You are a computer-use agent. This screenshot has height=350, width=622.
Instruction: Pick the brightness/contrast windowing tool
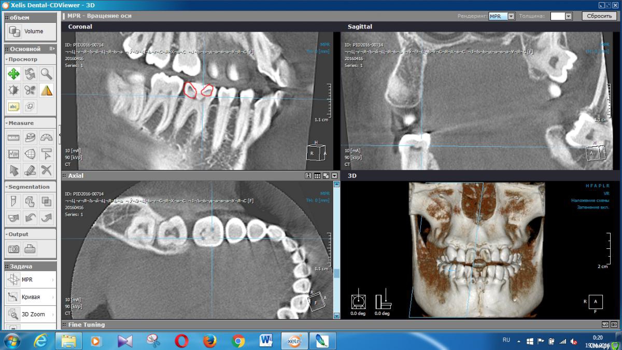[13, 90]
